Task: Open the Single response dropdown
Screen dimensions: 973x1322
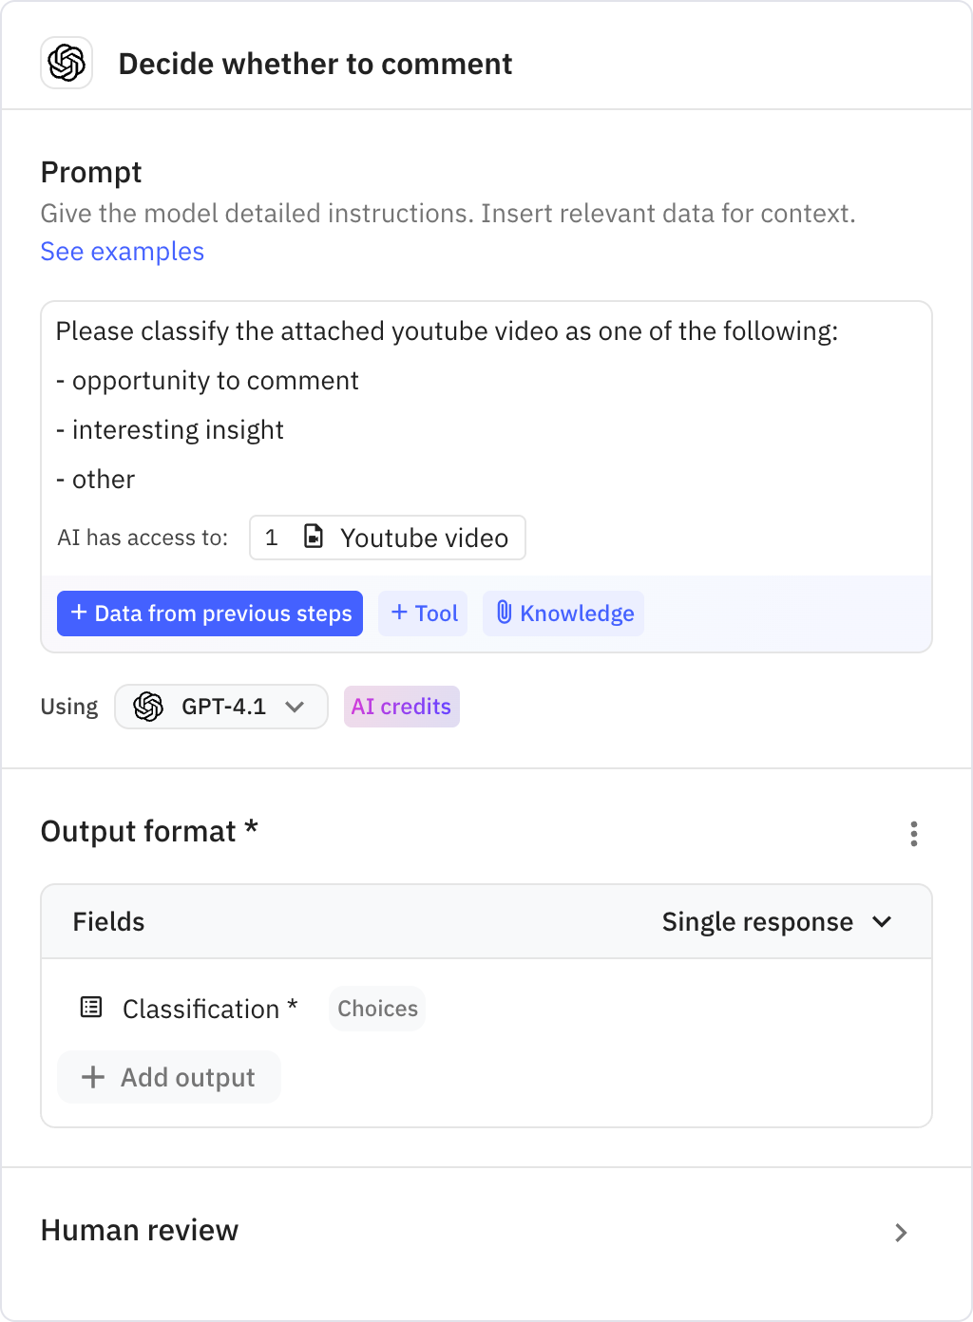Action: (x=778, y=921)
